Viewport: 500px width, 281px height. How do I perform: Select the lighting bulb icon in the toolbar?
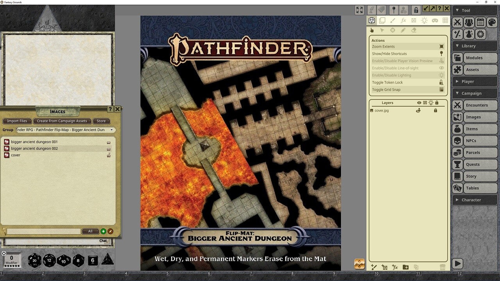424,21
